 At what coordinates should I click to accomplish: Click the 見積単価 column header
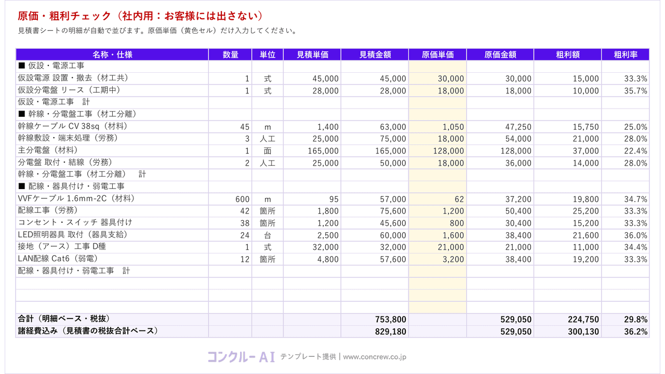312,55
